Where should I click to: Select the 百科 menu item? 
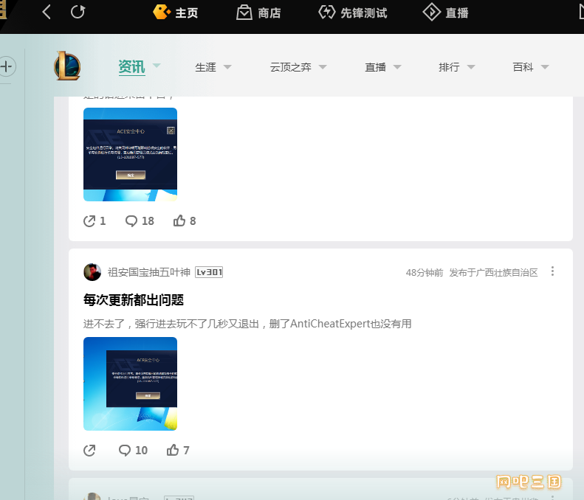coord(523,67)
